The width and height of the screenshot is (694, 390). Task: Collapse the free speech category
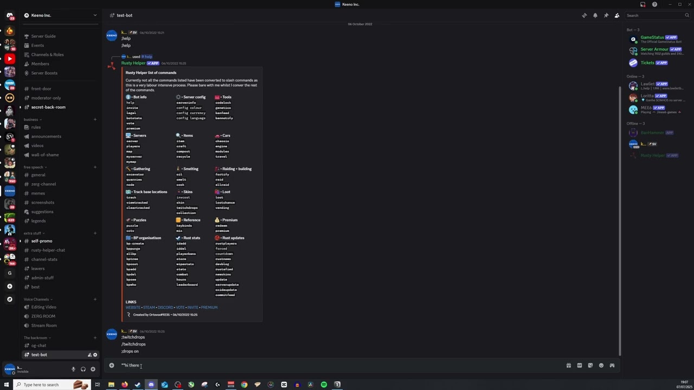click(x=35, y=167)
